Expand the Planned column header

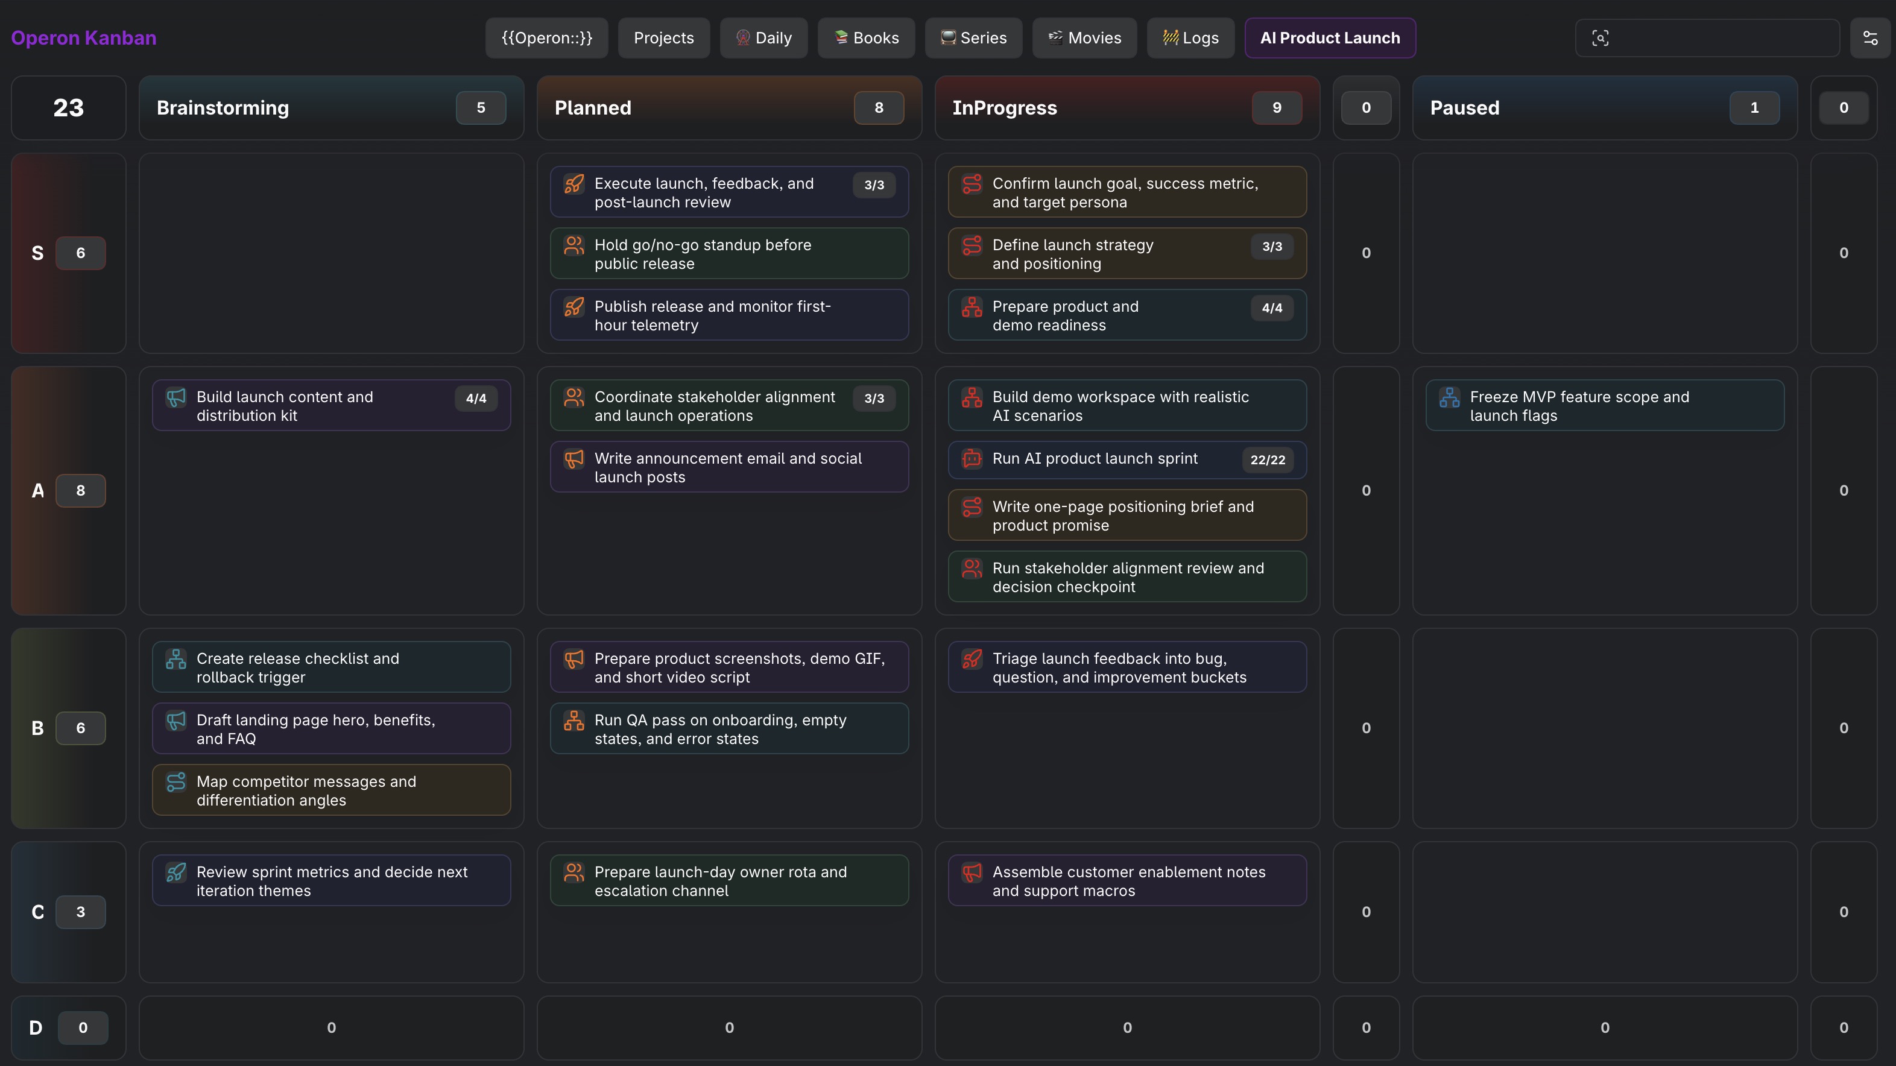click(x=730, y=107)
